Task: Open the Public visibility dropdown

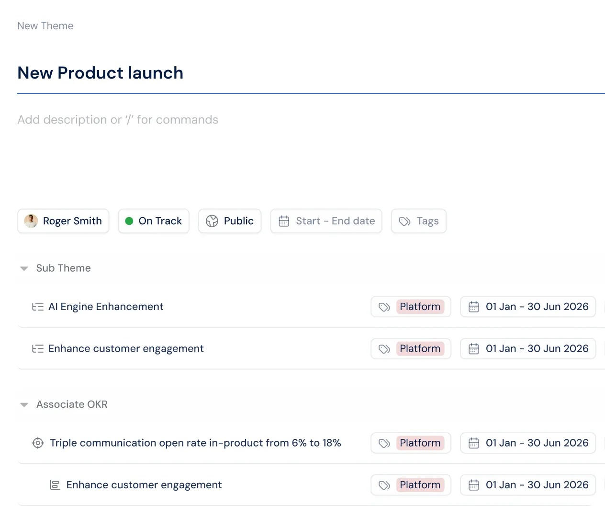Action: pyautogui.click(x=230, y=221)
